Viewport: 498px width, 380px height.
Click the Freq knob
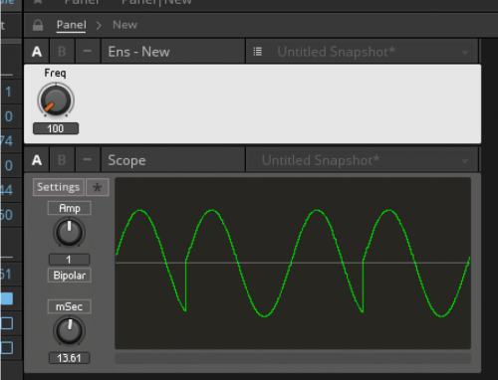56,99
